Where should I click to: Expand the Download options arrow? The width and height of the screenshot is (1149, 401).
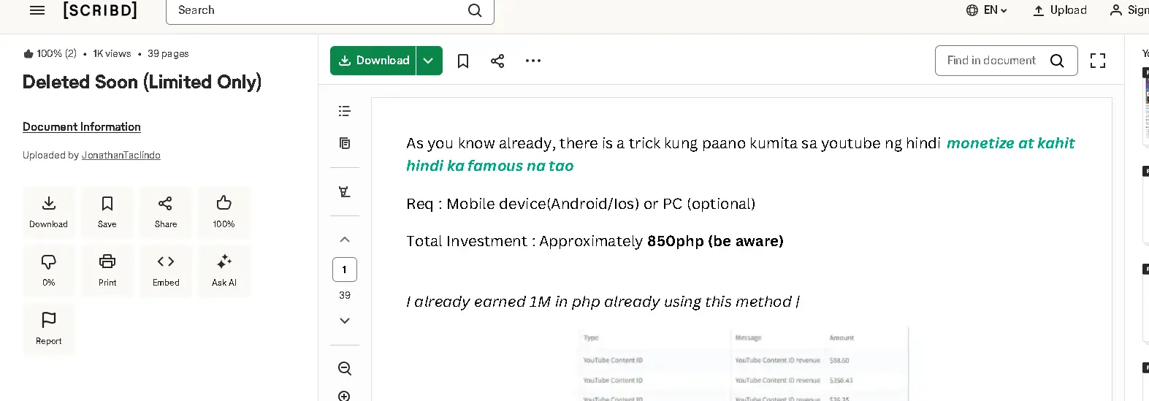click(x=429, y=61)
